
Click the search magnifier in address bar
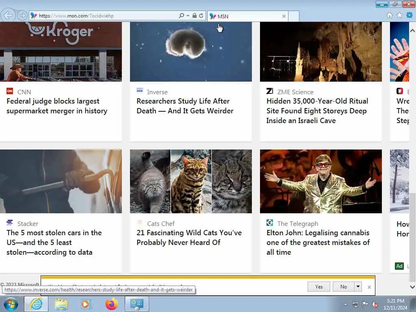[182, 16]
